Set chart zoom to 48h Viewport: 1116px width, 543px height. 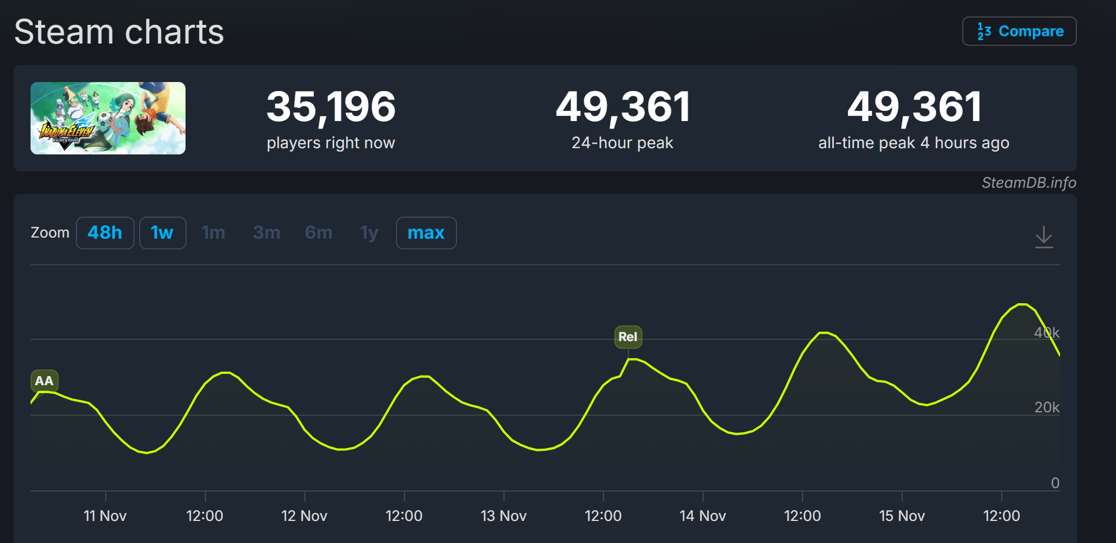105,233
